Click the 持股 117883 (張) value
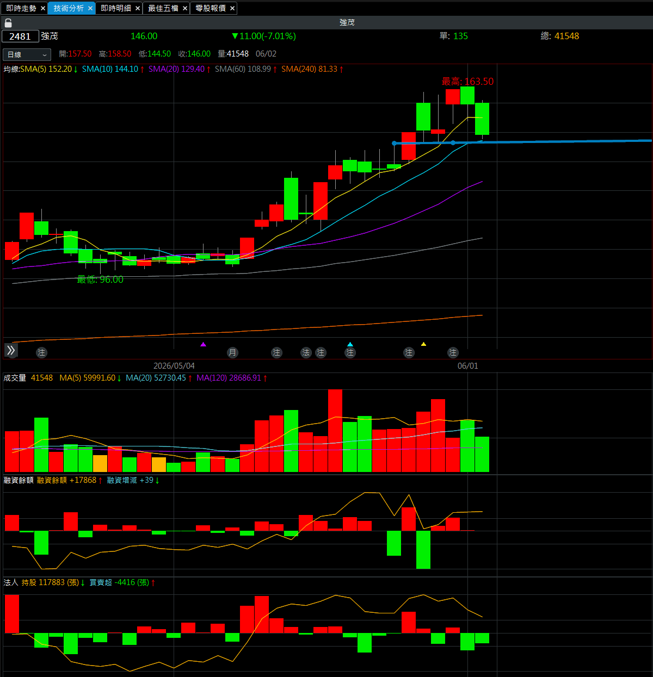The image size is (653, 677). click(x=53, y=582)
